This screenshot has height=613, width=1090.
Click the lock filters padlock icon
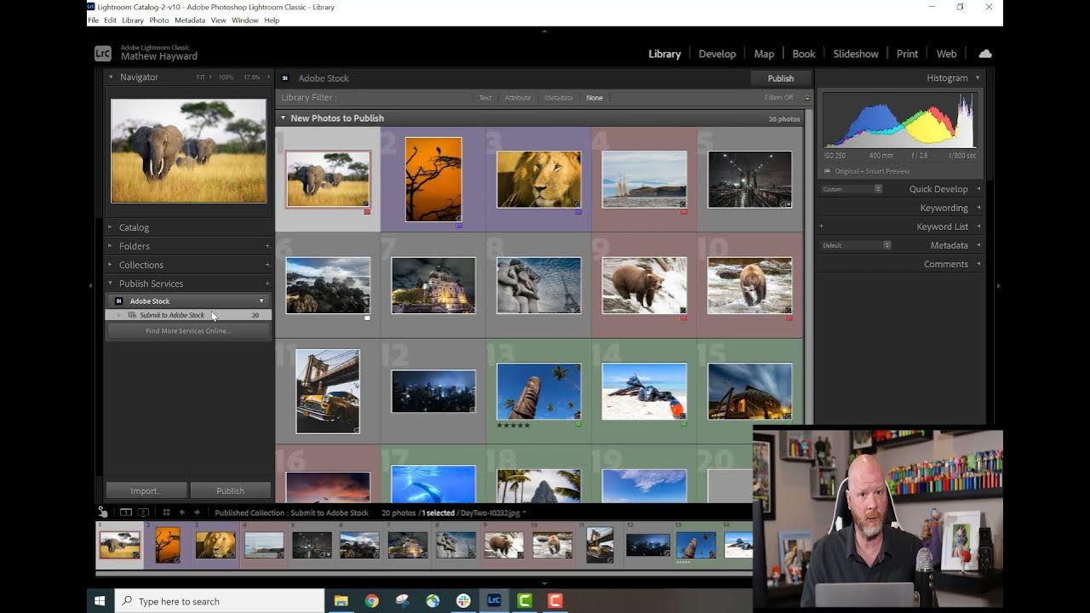pos(807,98)
